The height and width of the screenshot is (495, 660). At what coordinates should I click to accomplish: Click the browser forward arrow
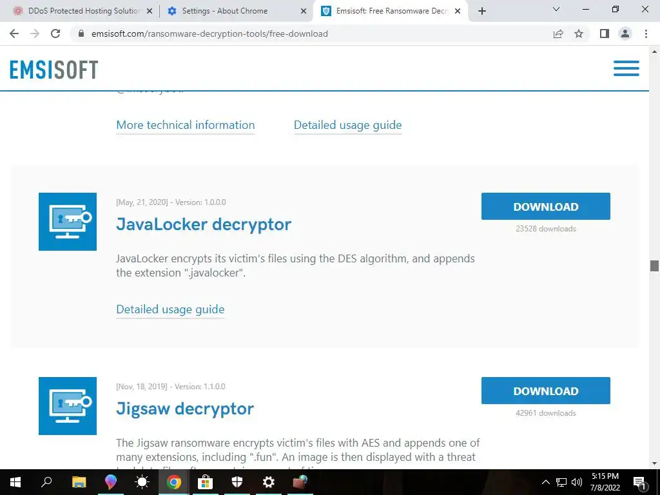tap(35, 34)
